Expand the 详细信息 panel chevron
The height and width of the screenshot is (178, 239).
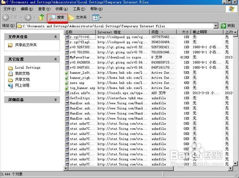click(x=55, y=100)
